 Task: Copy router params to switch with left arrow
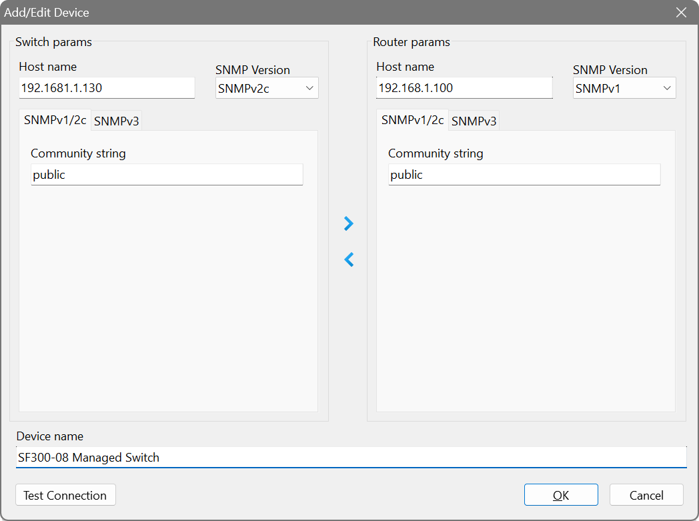(349, 259)
